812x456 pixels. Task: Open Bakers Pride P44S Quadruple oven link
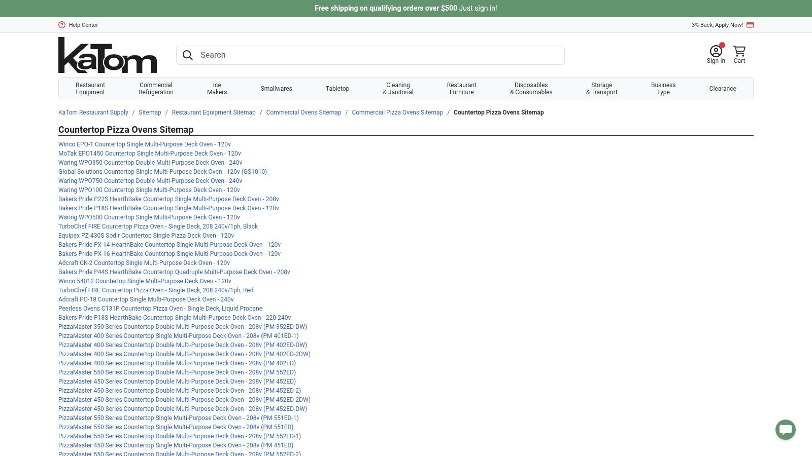[x=174, y=272]
